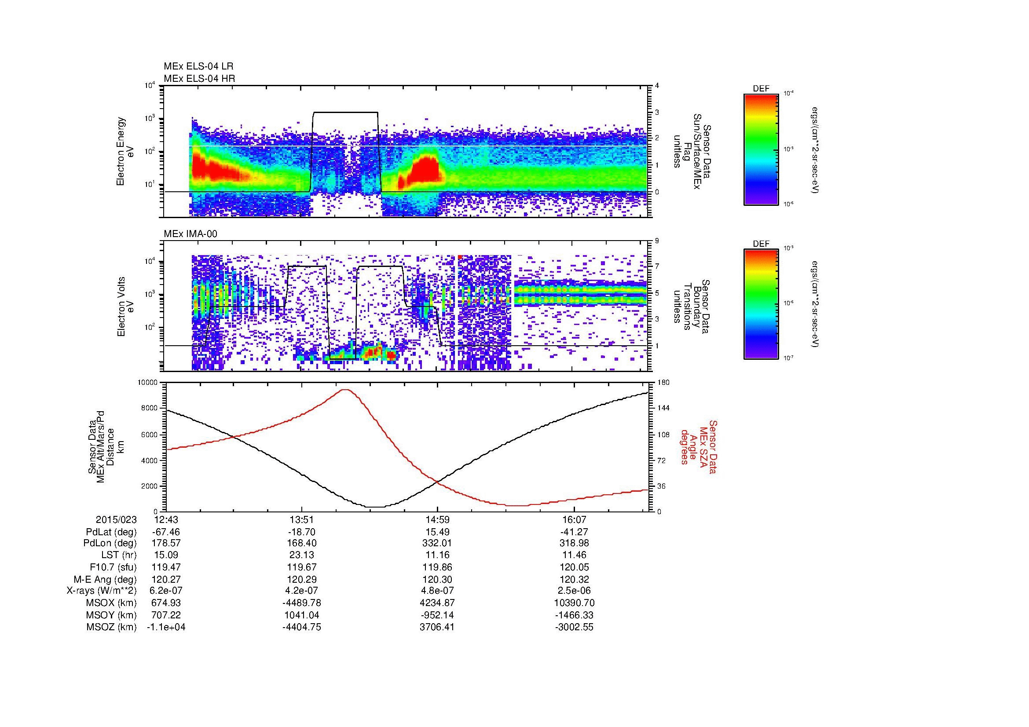This screenshot has width=1029, height=727.
Task: Click time tick label '14:59'
Action: (438, 519)
